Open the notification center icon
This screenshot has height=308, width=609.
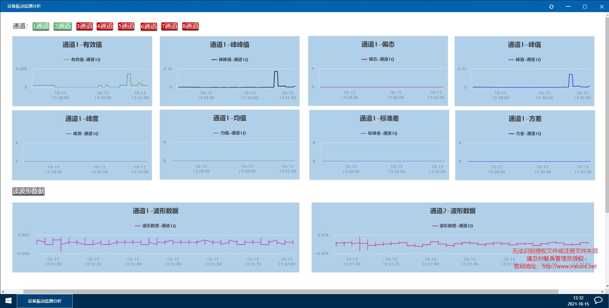pos(598,300)
